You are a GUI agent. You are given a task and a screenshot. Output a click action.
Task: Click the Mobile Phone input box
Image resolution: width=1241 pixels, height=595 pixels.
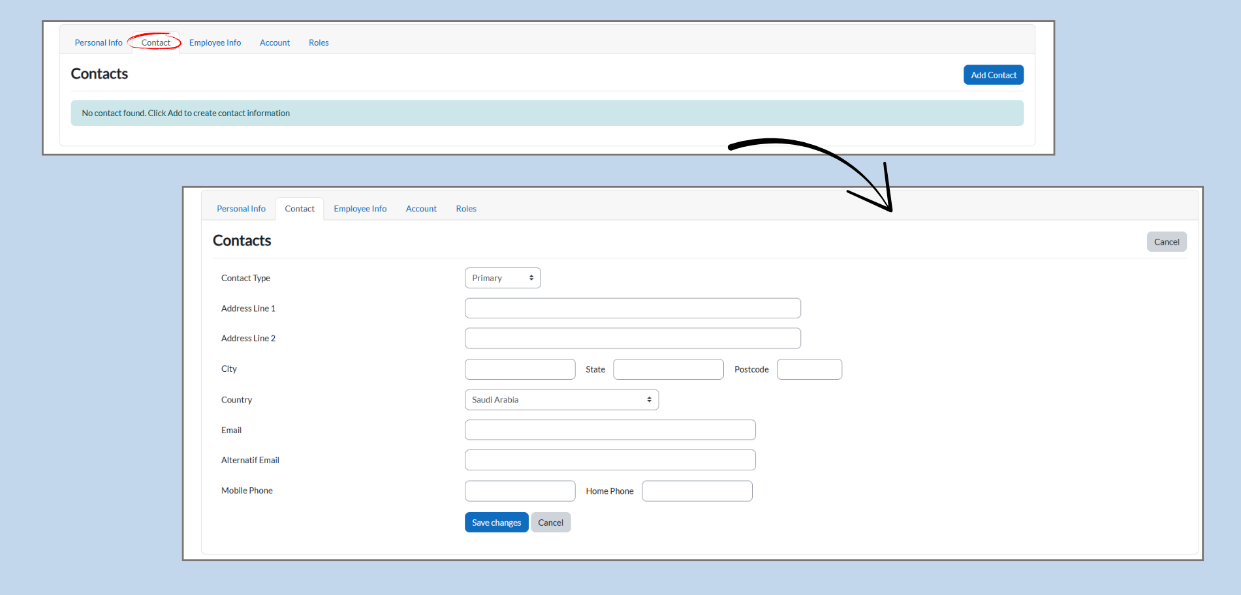(520, 491)
